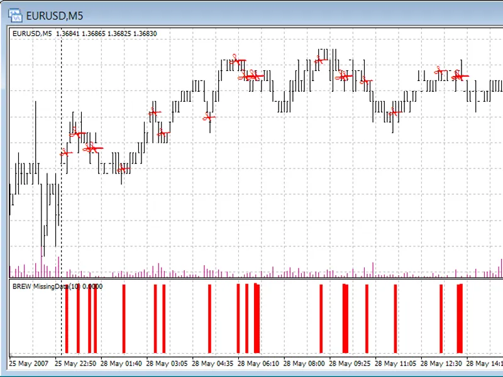Viewport: 503px width, 377px height.
Task: Click the '28 May 12:30' time label
Action: (x=441, y=364)
